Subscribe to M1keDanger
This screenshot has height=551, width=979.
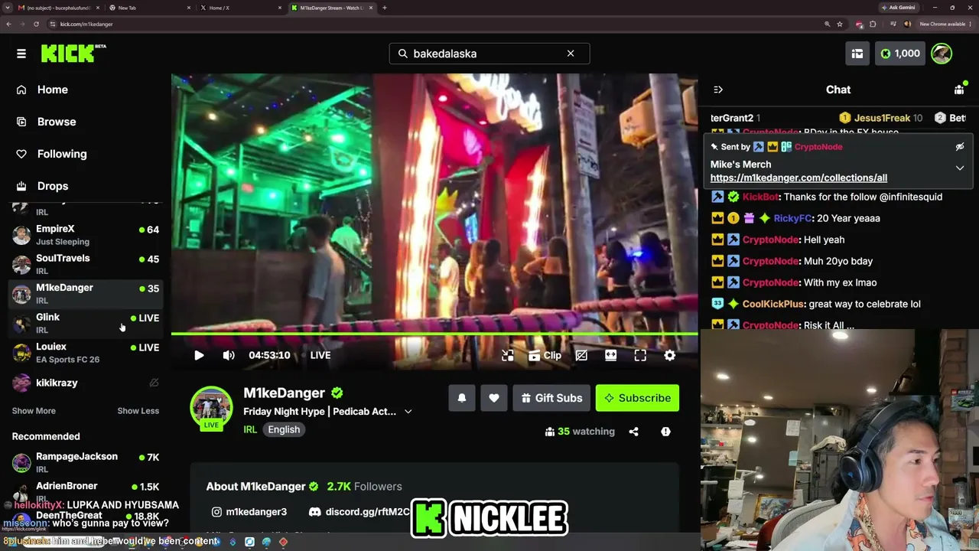coord(637,398)
